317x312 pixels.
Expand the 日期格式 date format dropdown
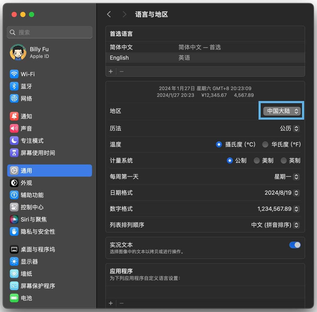point(282,193)
